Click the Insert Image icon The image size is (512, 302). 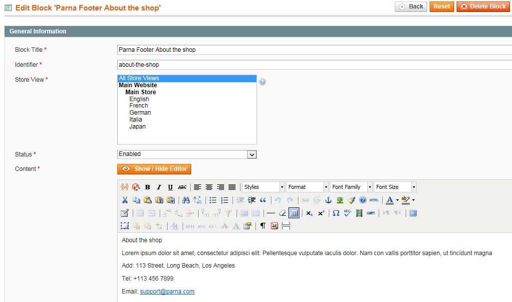[x=340, y=200]
